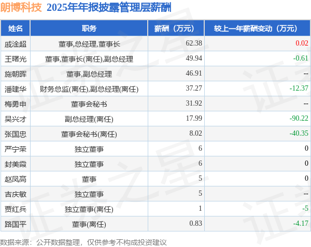Click the 朗博科技 title text
The width and height of the screenshot is (311, 247).
click(21, 7)
